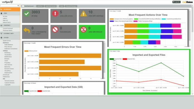Viewport: 194px width, 109px height.
Task: Open Execution Server under Settings
Action: pos(9,69)
